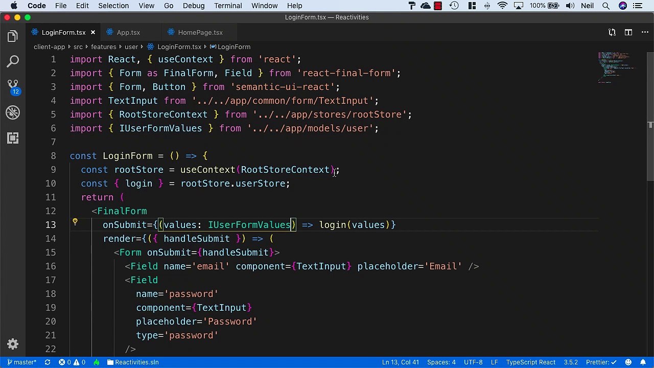The height and width of the screenshot is (368, 654).
Task: Open the Go menu
Action: pyautogui.click(x=169, y=6)
